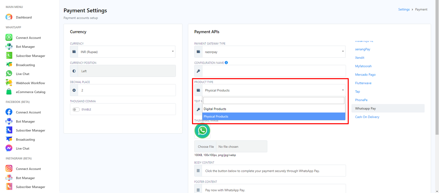
Task: Collapse the Product Type dropdown
Action: (274, 90)
